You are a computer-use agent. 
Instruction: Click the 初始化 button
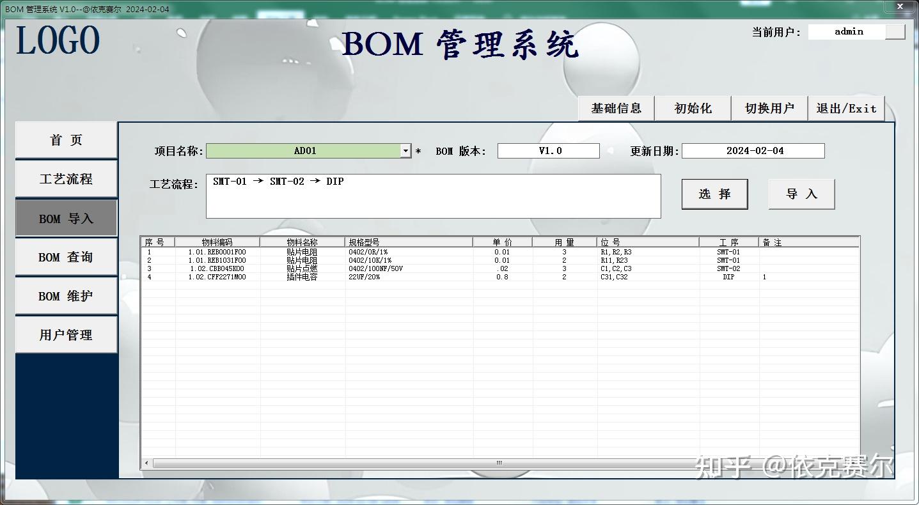click(x=692, y=108)
